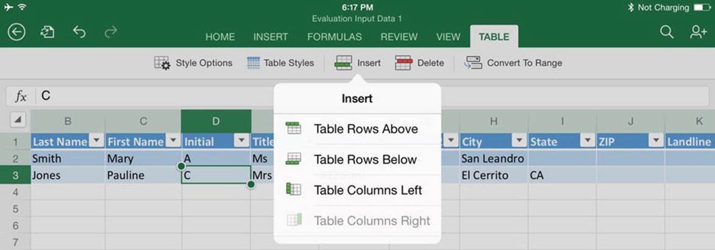Tap the battery status icon
This screenshot has height=250, width=715.
(x=702, y=7)
